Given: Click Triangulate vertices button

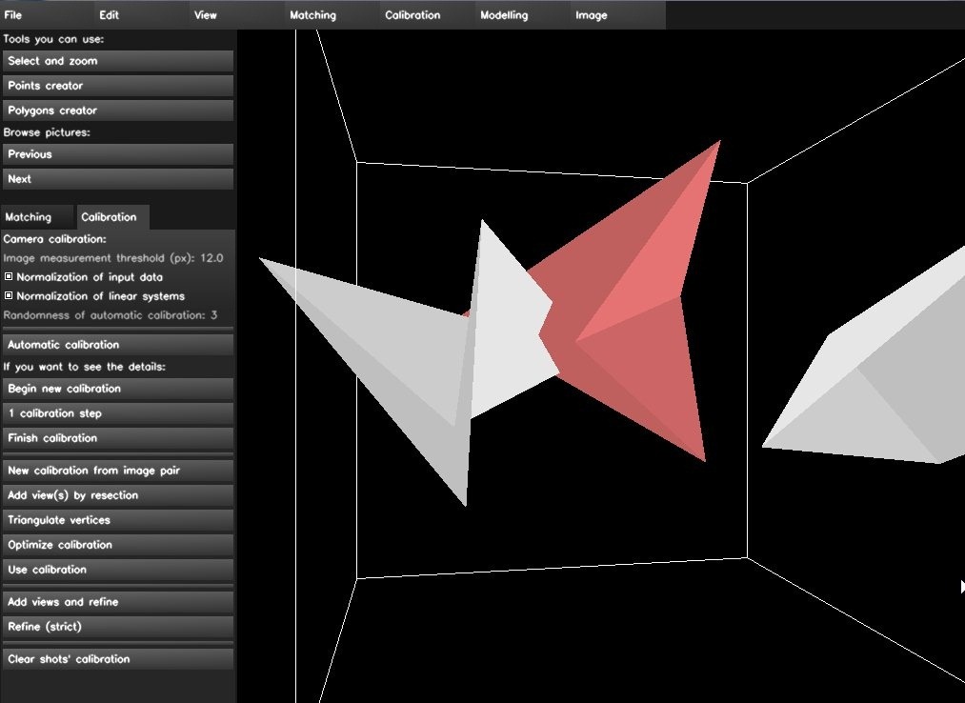Looking at the screenshot, I should point(118,520).
